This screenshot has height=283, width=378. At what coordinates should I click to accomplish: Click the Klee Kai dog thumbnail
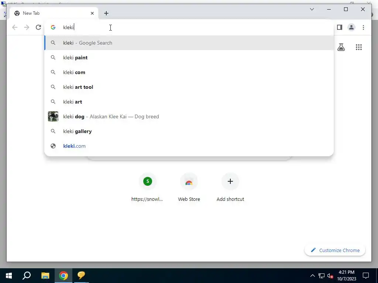[53, 116]
